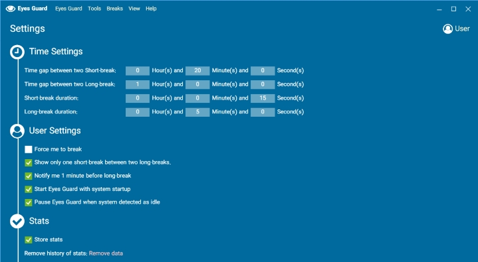This screenshot has width=478, height=262.
Task: Edit Short-break duration hours field
Action: point(138,98)
